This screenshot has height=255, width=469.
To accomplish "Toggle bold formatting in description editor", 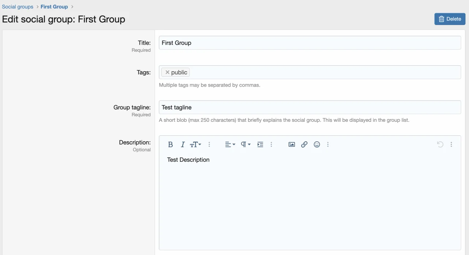I will 170,145.
